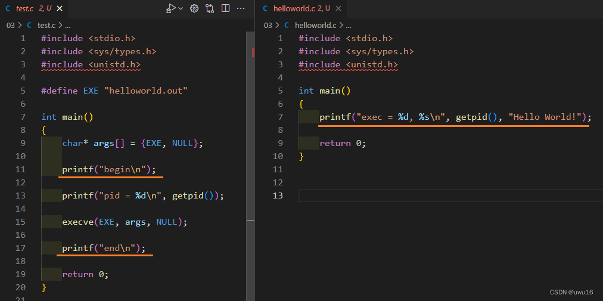The height and width of the screenshot is (301, 603).
Task: Click return 0; in test.c
Action: pos(85,274)
